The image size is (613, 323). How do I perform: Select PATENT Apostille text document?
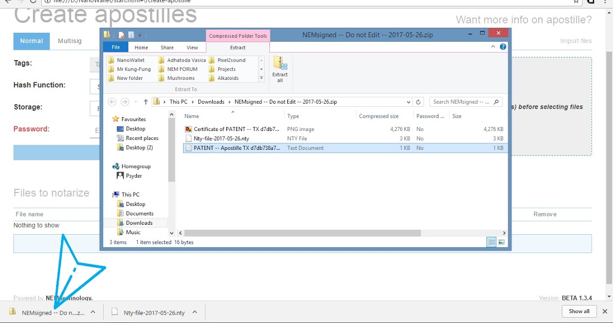[x=345, y=148]
